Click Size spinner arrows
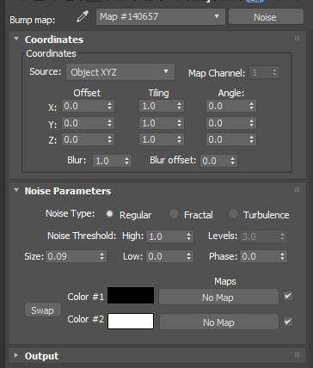Screen dimensions: 313x368 [x=102, y=256]
